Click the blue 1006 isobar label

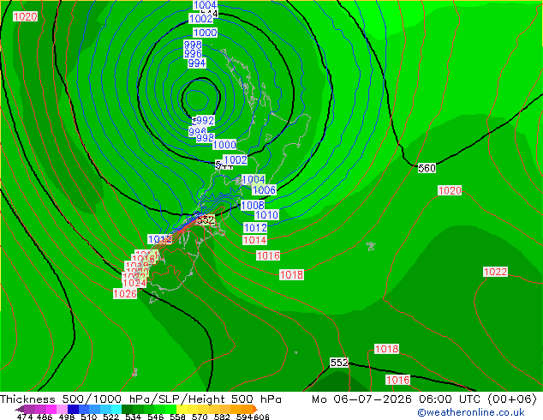tap(265, 190)
